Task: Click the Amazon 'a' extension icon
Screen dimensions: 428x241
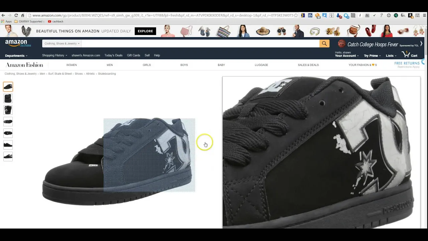Action: [410, 15]
